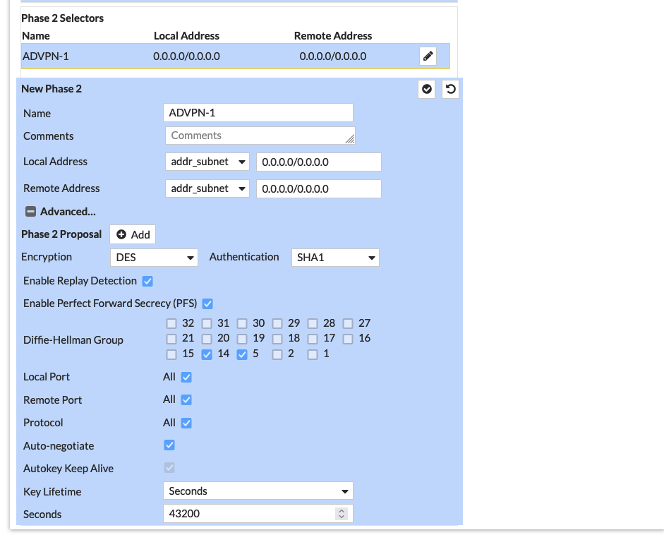This screenshot has width=664, height=535.
Task: Open the Key Lifetime Seconds dropdown
Action: (258, 491)
